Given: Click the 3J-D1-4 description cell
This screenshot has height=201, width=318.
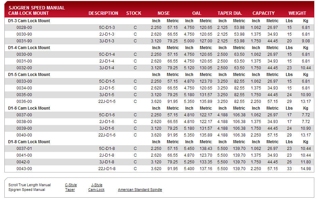Looking at the screenshot, I should click(107, 68).
